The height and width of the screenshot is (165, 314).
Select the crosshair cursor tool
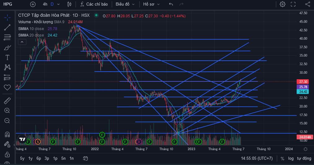7,18
